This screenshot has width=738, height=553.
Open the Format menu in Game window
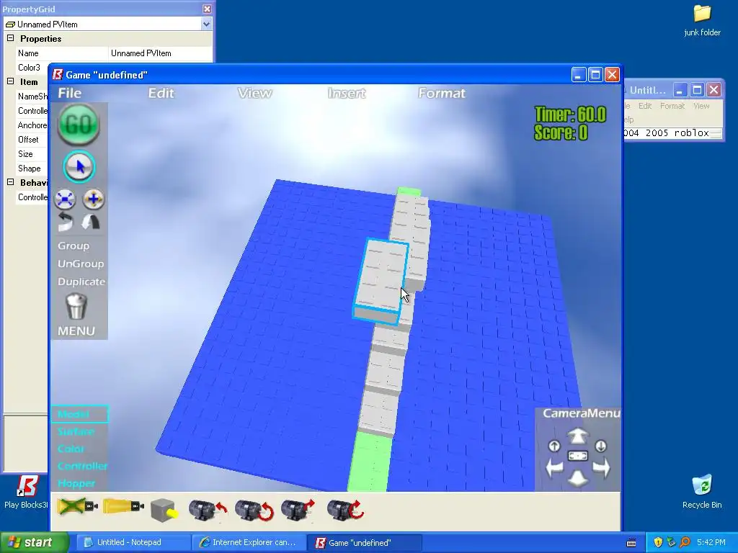tap(442, 93)
